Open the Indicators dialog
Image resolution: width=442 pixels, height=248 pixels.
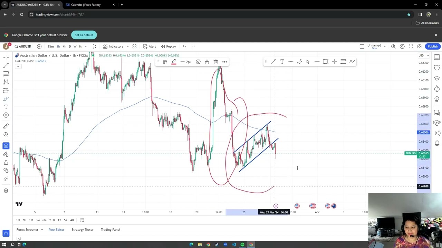(113, 46)
